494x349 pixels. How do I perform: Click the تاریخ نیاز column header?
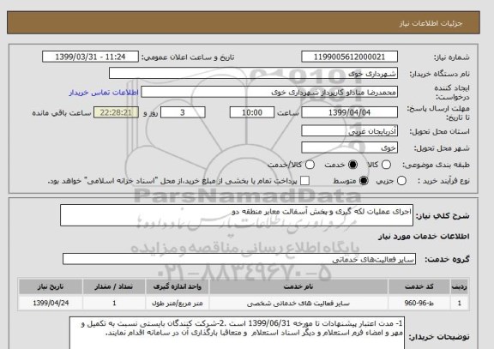[x=51, y=286]
